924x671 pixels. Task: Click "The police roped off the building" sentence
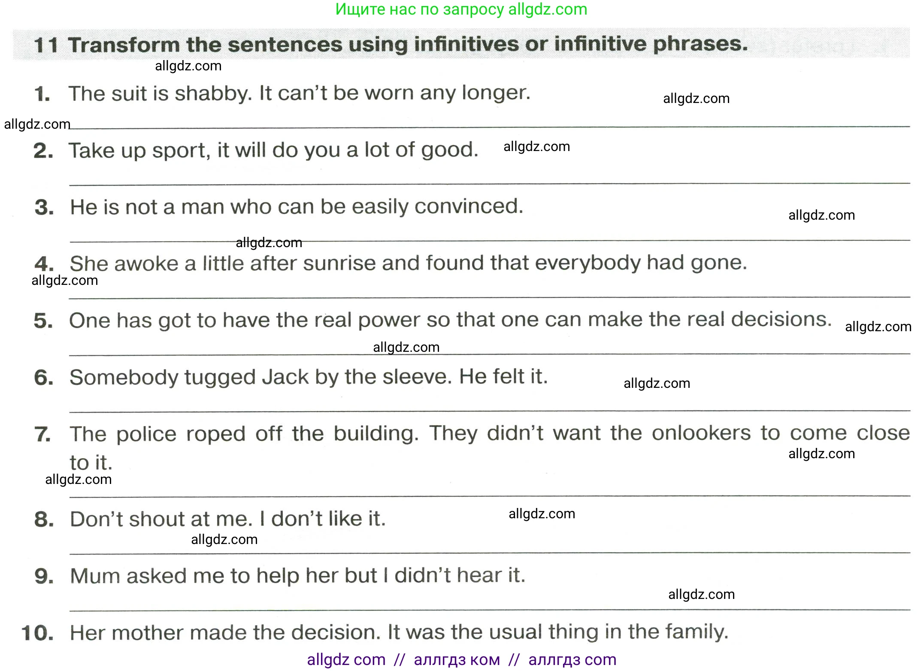[489, 434]
